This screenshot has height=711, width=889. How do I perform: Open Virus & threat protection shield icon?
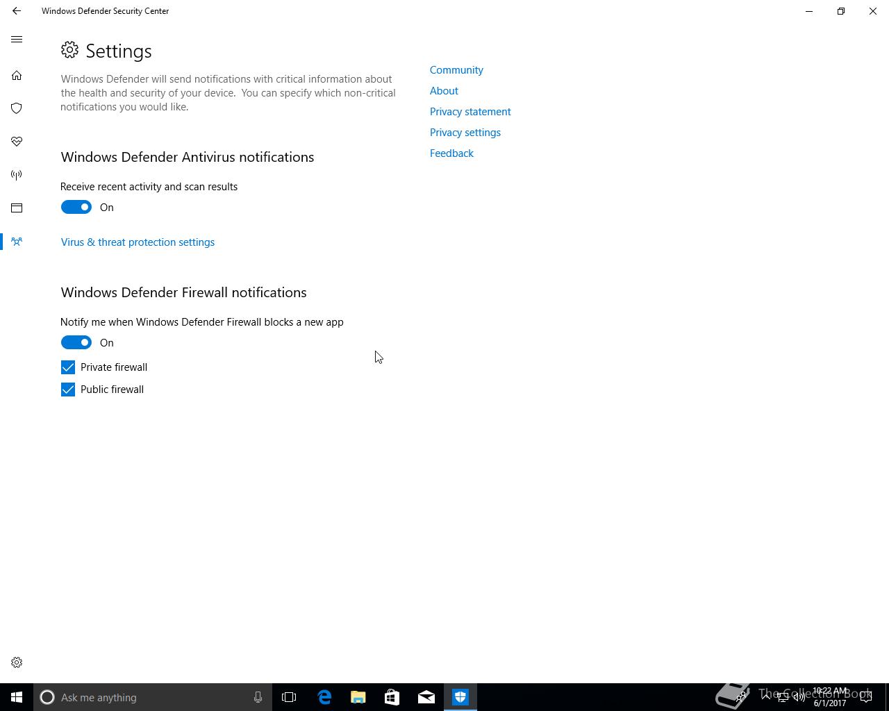(17, 108)
